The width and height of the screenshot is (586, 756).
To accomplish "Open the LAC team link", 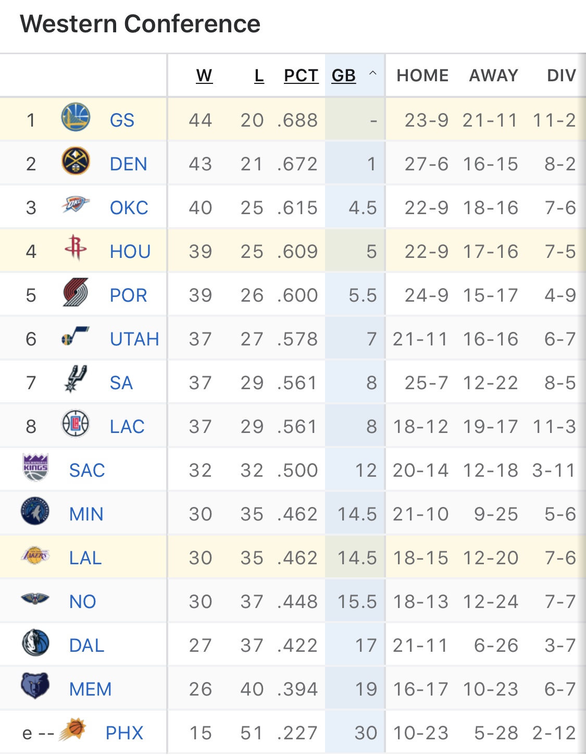I will click(127, 427).
